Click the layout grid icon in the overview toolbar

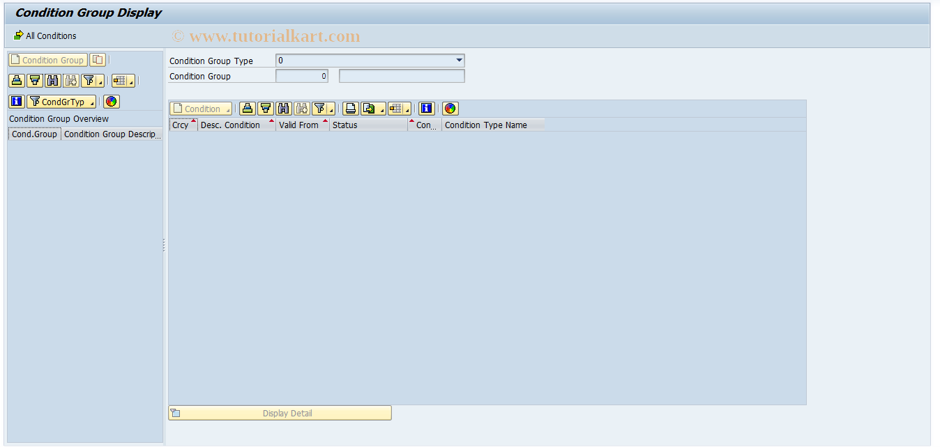[x=119, y=81]
